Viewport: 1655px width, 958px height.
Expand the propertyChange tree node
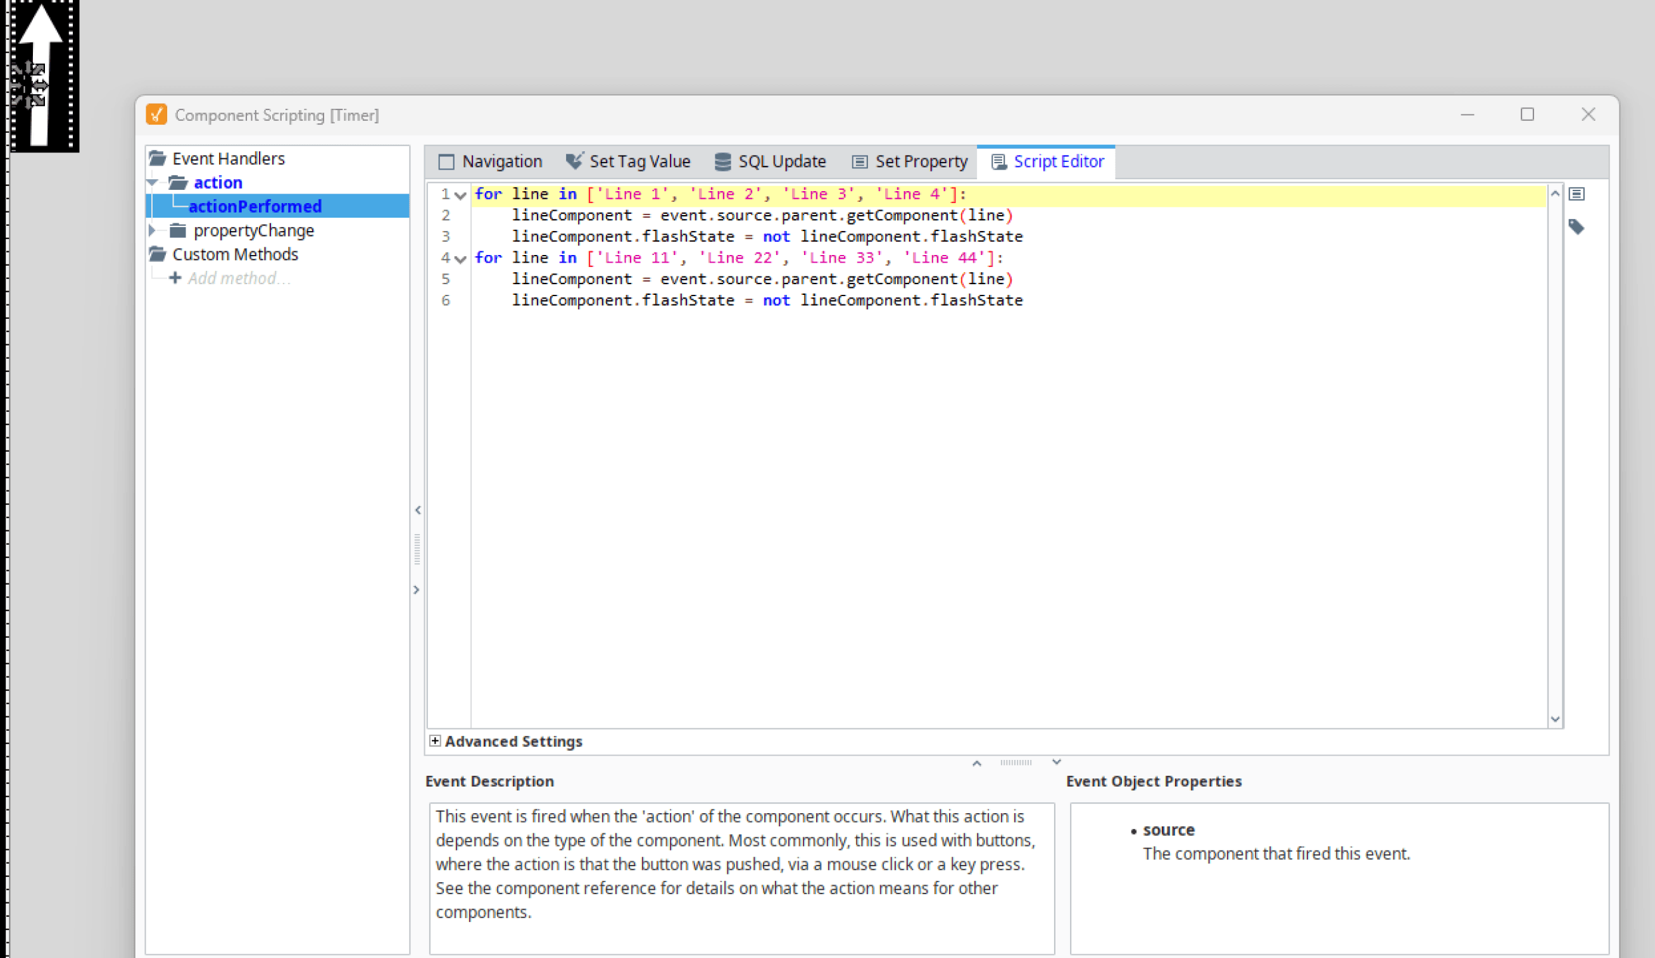(153, 230)
